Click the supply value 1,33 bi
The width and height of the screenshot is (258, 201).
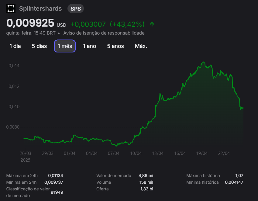coord(147,189)
